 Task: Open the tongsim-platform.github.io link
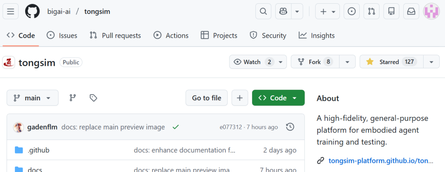click(381, 160)
